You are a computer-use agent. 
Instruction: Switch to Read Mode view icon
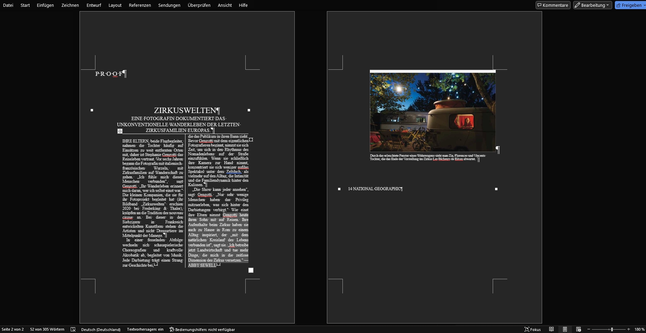551,329
